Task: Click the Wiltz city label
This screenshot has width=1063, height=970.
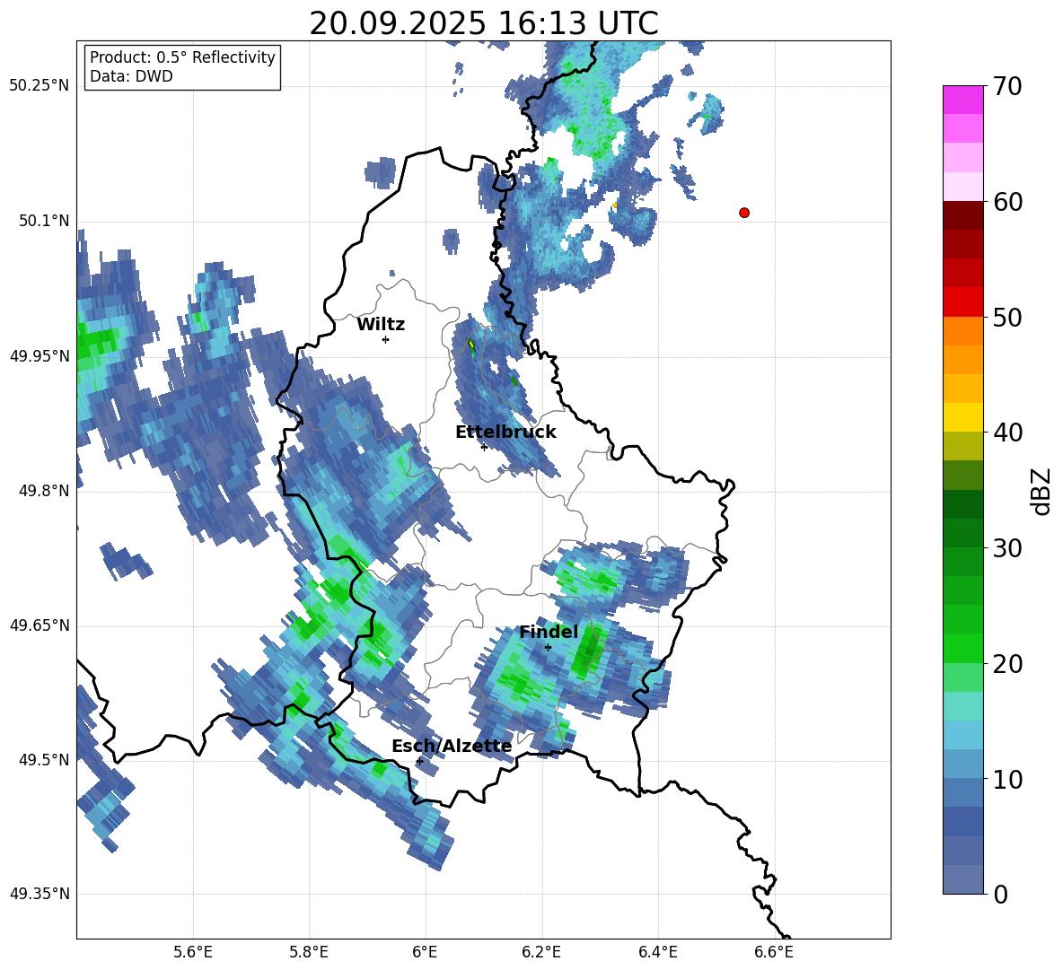Action: [x=381, y=325]
